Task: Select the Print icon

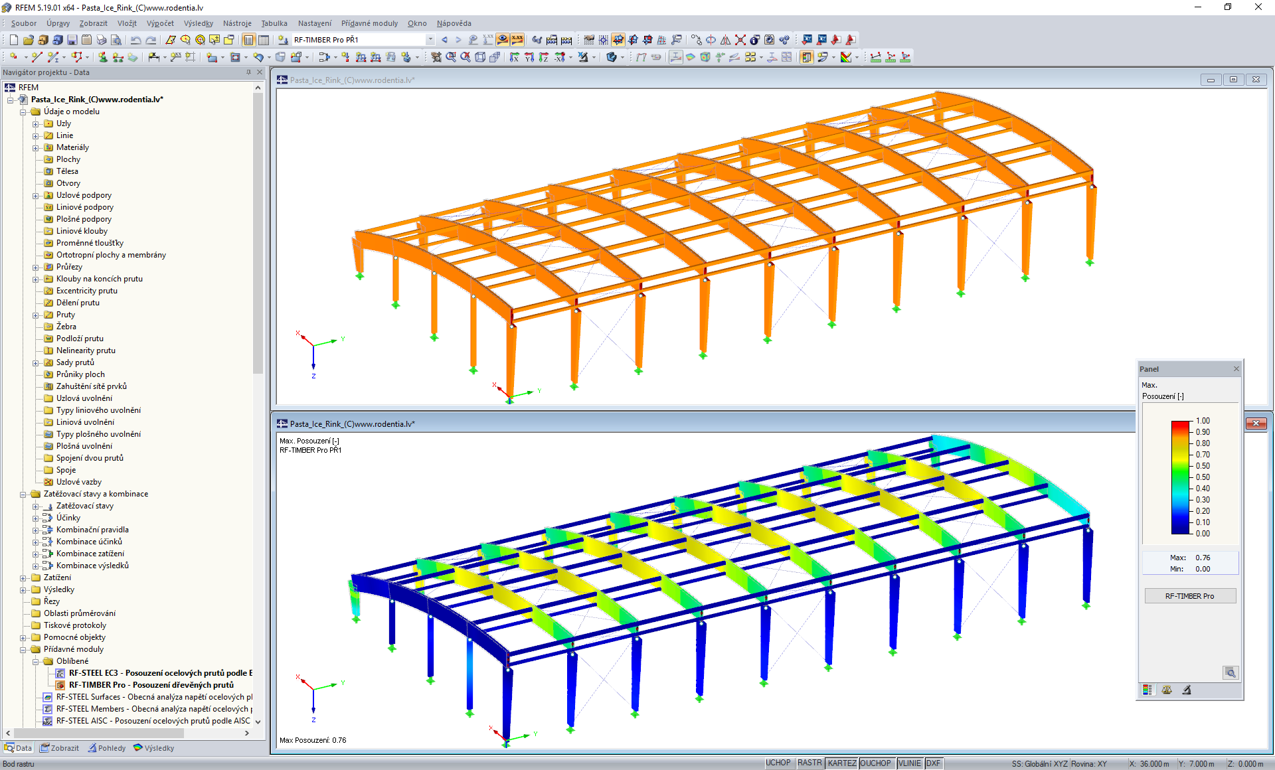Action: pyautogui.click(x=102, y=40)
